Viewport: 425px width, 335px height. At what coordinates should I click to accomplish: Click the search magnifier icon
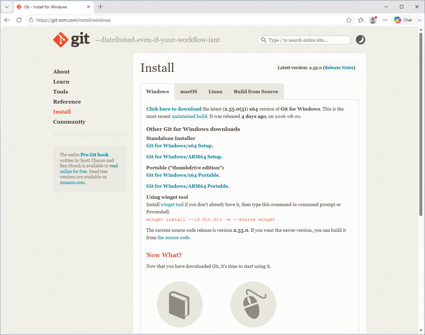[x=263, y=40]
